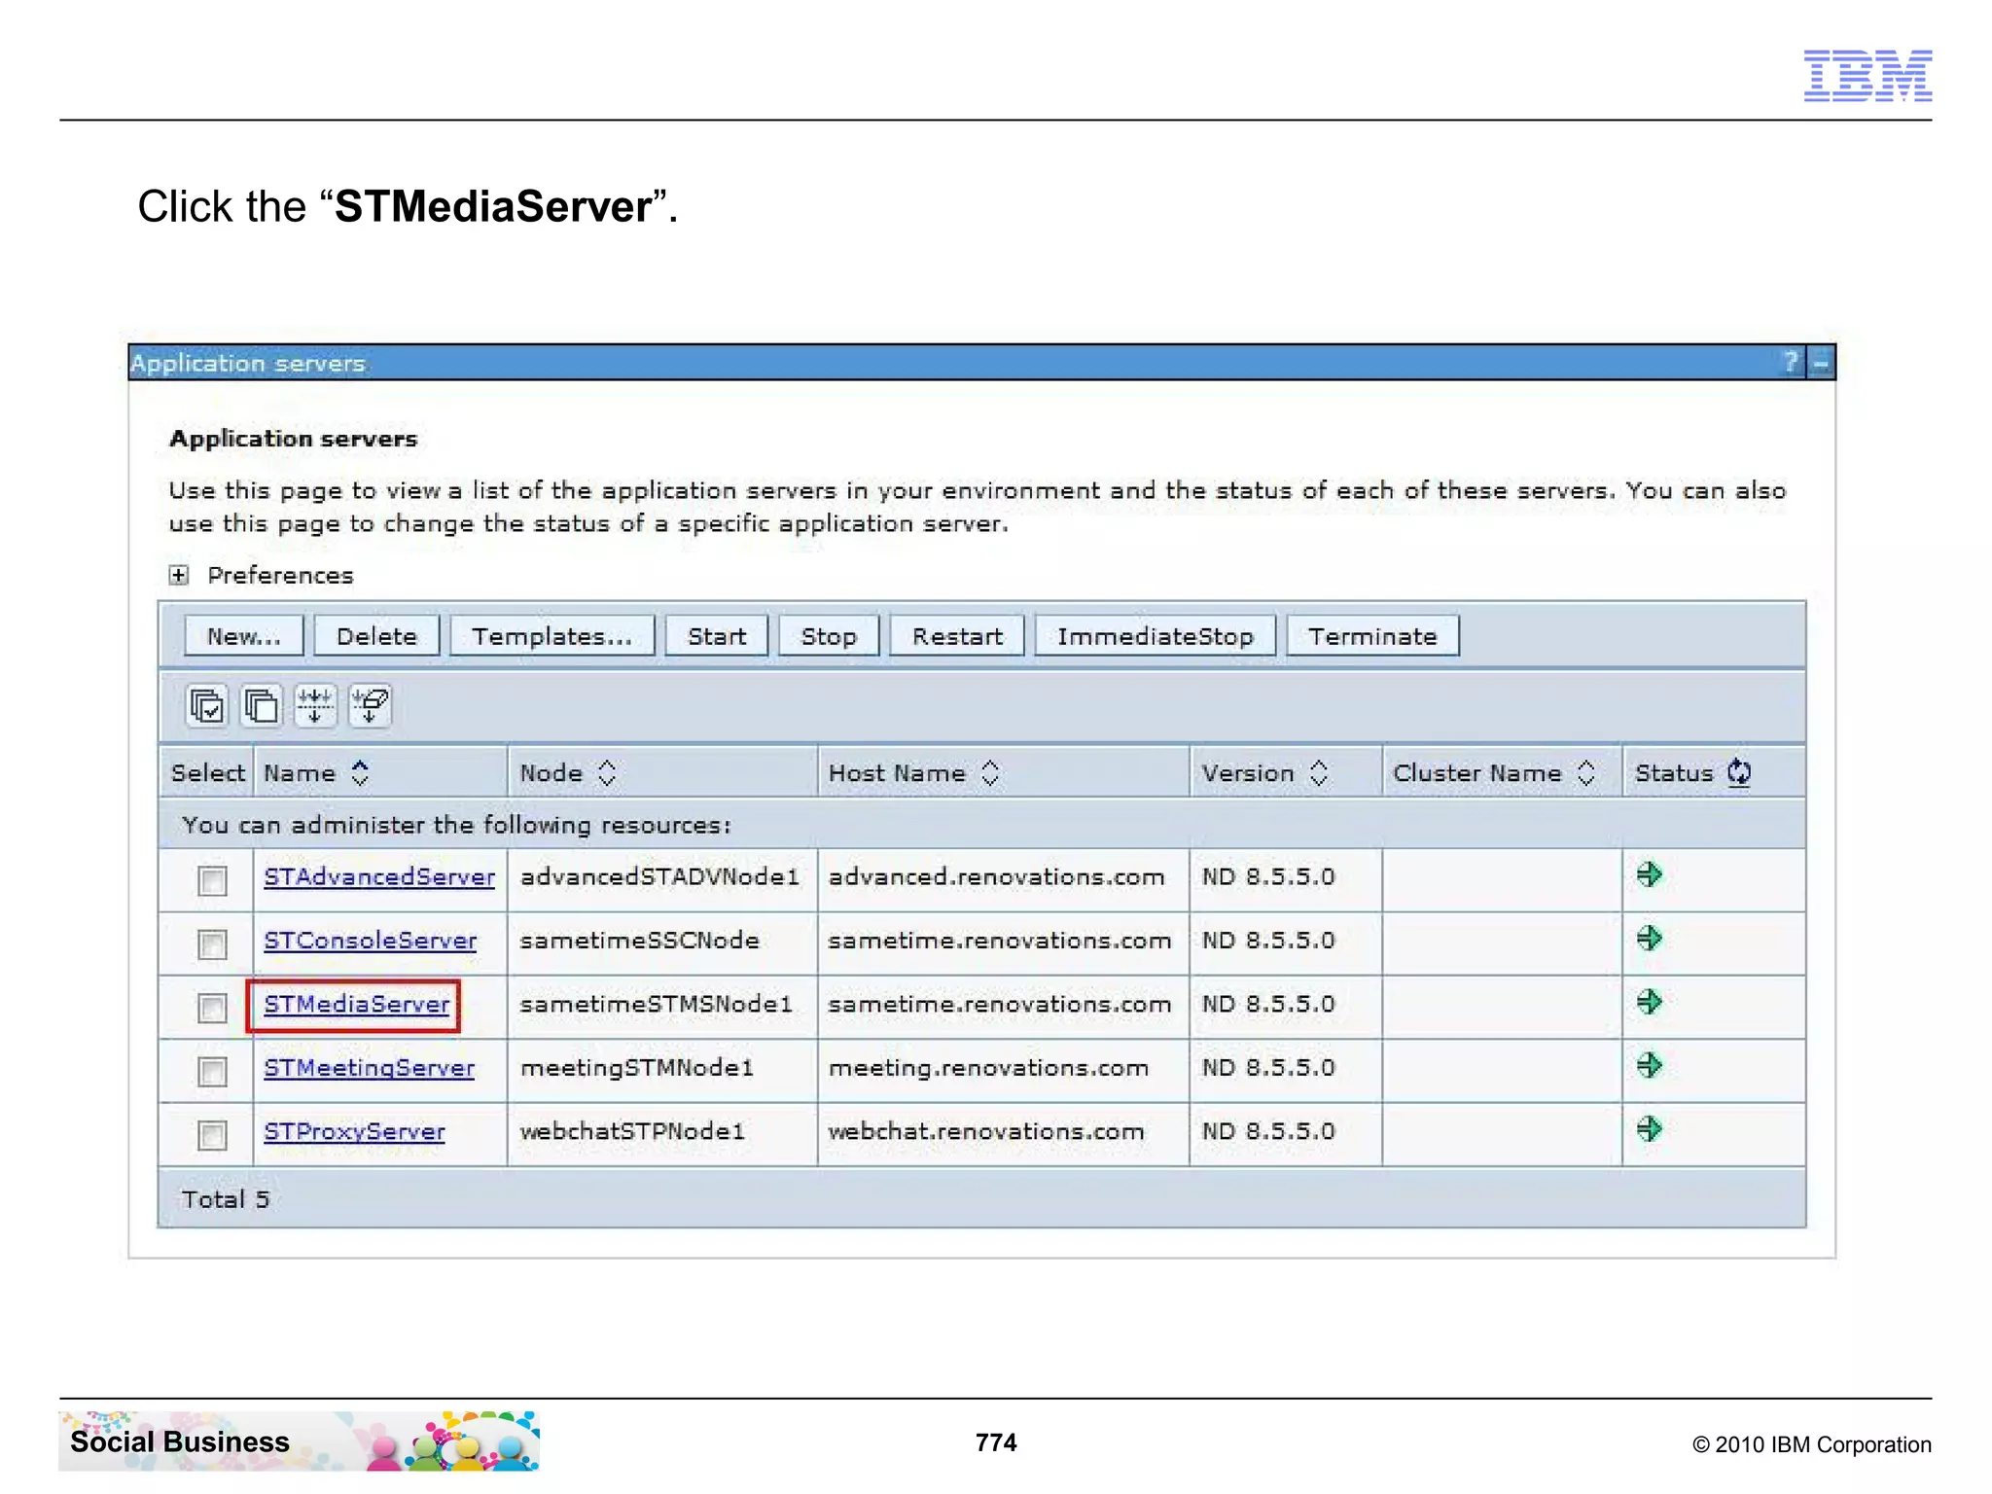Sort by the Host Name column arrows
Screen dimensions: 1992x1494
click(990, 773)
